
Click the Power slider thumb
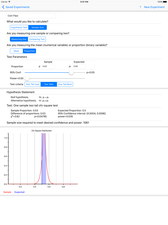[x=27, y=78]
